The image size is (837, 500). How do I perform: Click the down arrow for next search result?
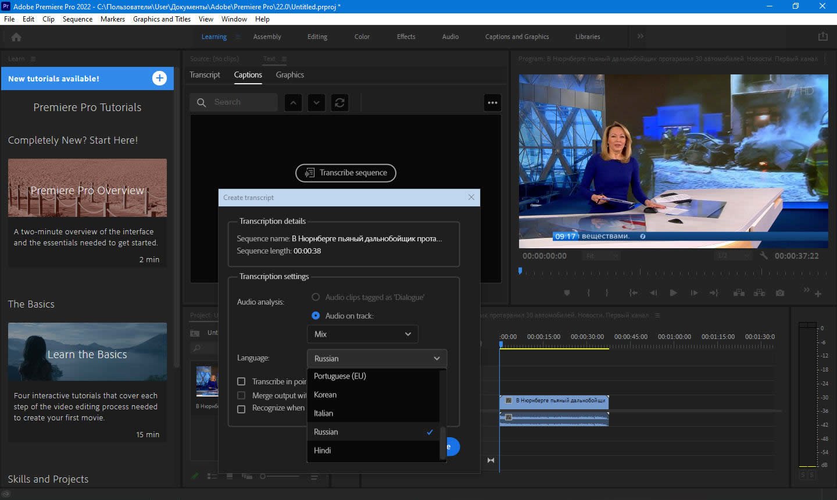(x=316, y=103)
